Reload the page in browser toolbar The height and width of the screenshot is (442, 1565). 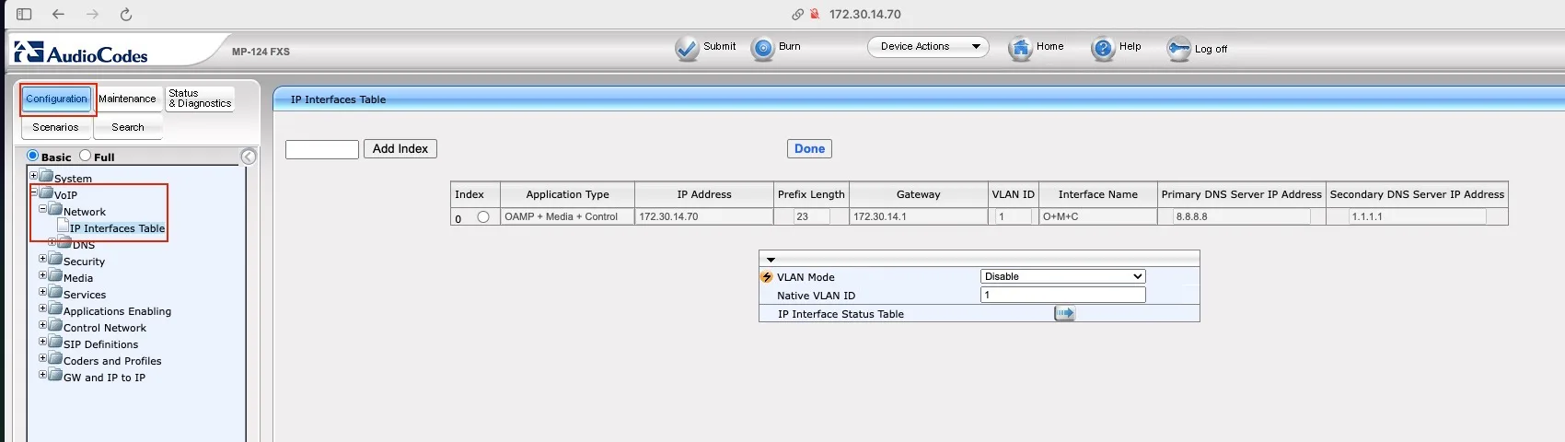126,14
